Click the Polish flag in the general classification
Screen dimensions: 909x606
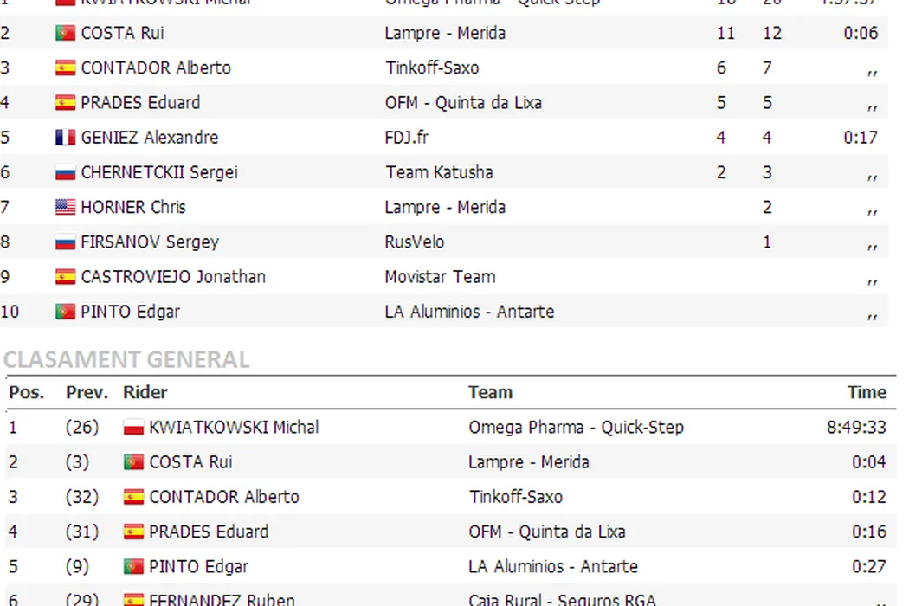click(x=133, y=428)
